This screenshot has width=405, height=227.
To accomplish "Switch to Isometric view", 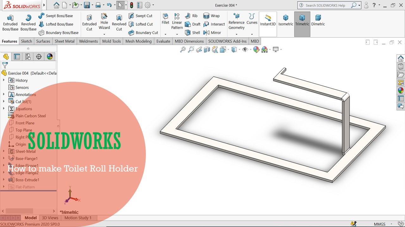I will [x=286, y=20].
